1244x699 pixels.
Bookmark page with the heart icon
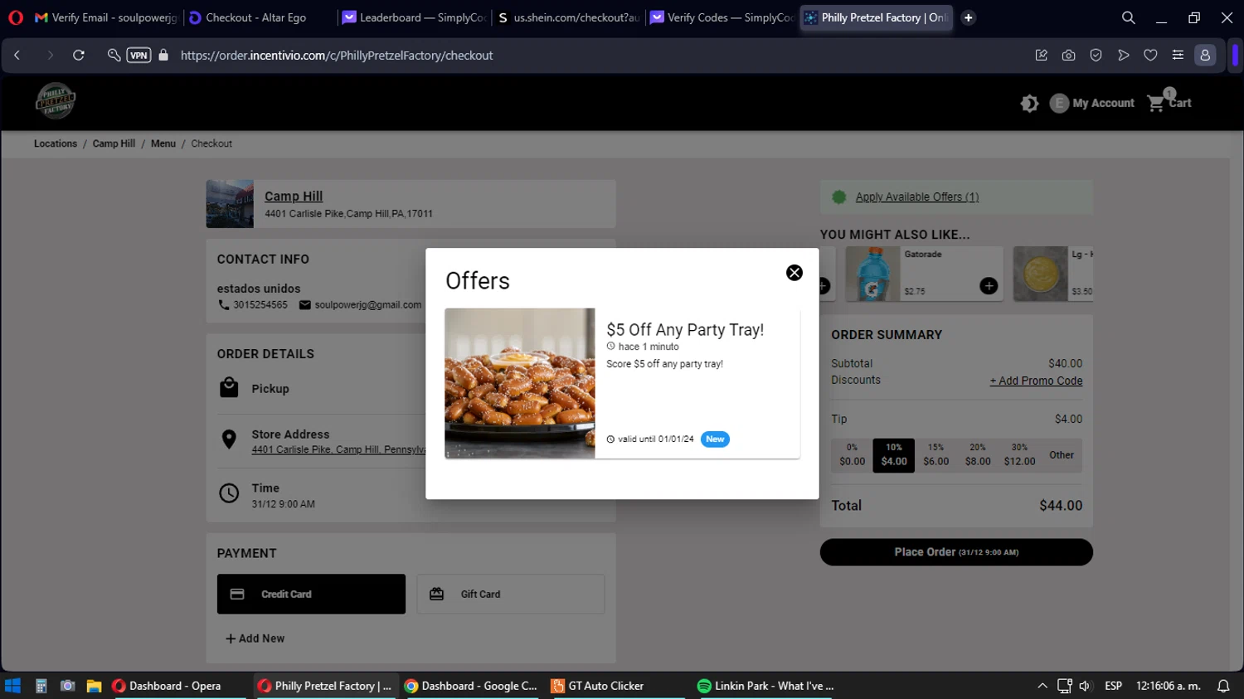(x=1150, y=56)
